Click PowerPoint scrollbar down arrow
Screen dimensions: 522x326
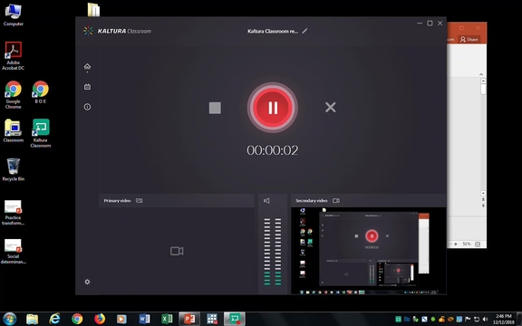click(483, 193)
